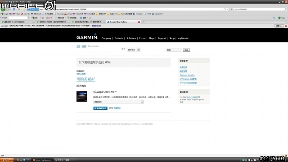
Task: Switch to the second browser tab
Action: click(53, 22)
